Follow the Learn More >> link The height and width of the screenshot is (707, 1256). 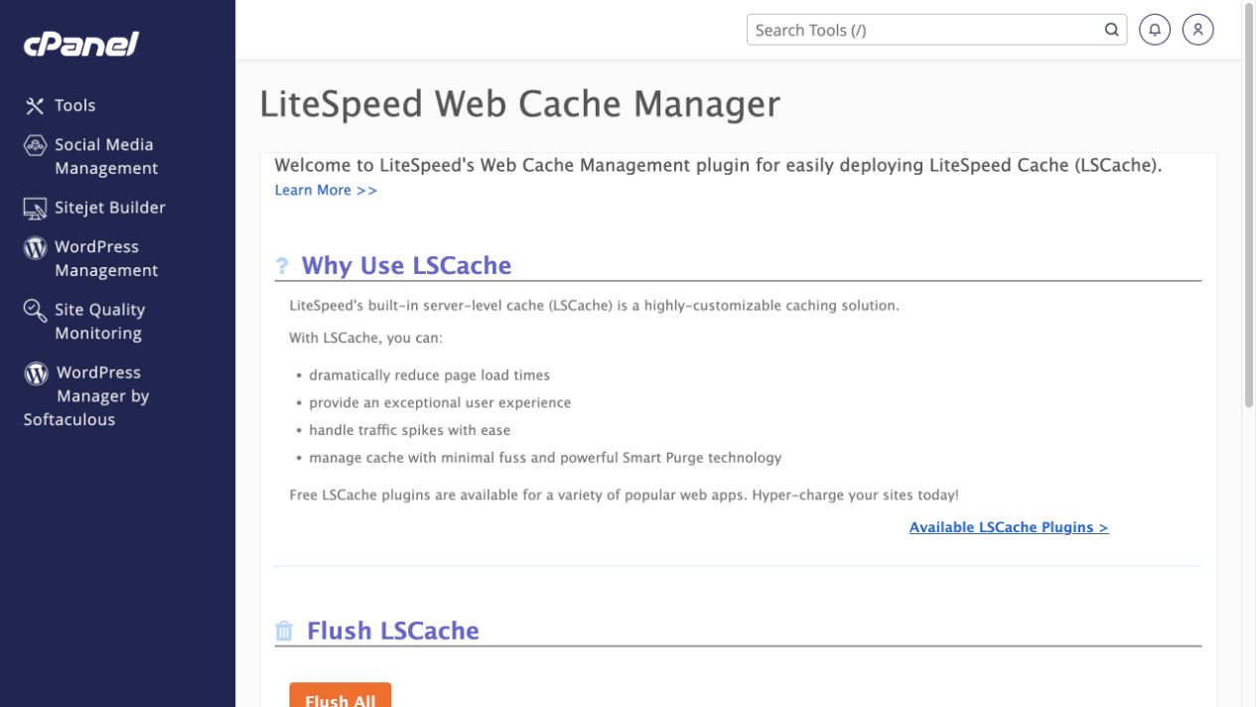click(x=326, y=190)
